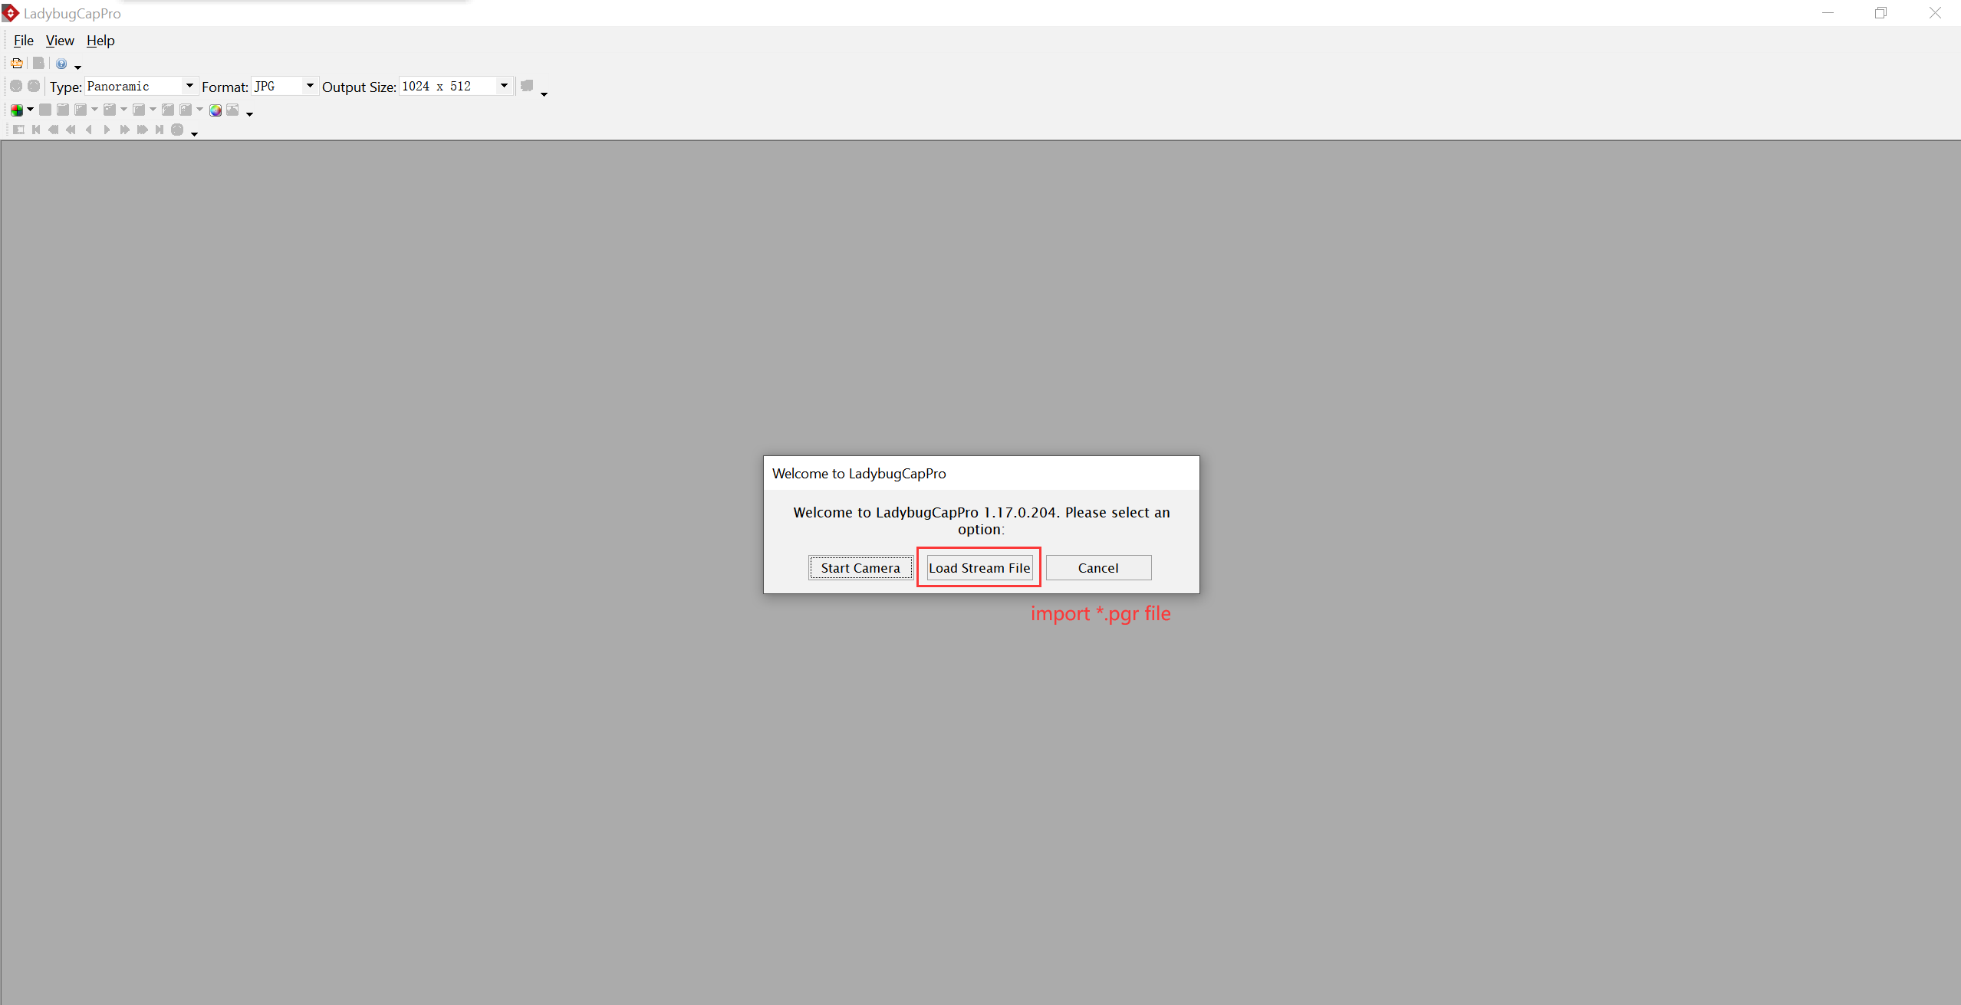
Task: Expand the Output Size dropdown
Action: 504,86
